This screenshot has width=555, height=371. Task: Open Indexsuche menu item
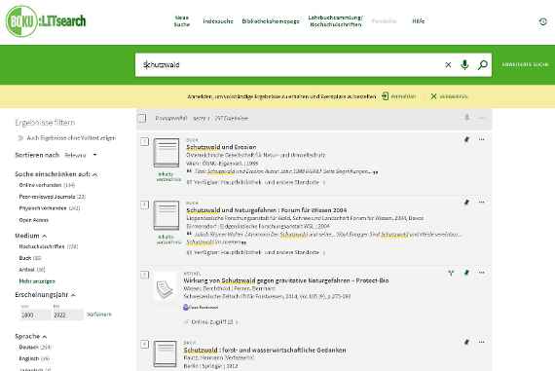click(218, 21)
